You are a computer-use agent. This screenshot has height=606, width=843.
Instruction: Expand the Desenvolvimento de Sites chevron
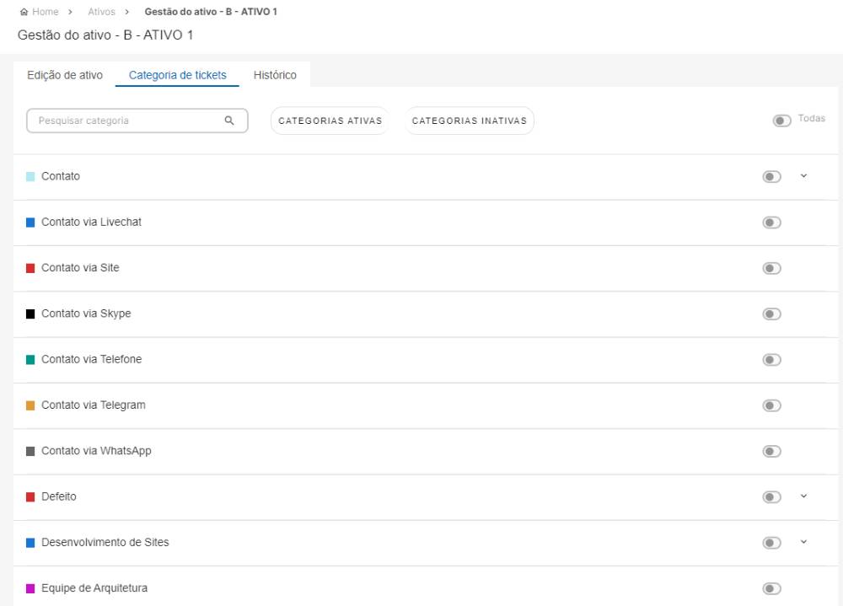[803, 542]
